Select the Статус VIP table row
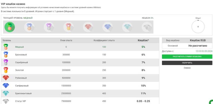213x104 pixels. 80,101
